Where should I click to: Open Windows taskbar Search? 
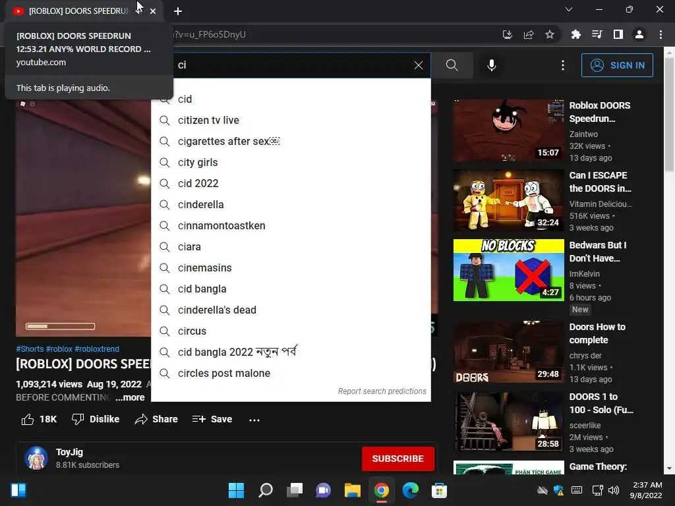(x=265, y=490)
